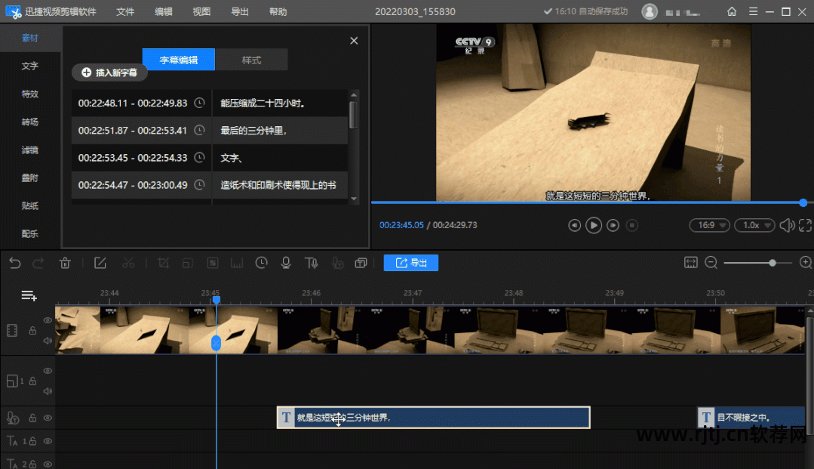Zoom in the timeline with plus magnifier

[806, 263]
